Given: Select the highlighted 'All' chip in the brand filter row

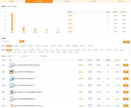Looking at the screenshot, I should [x=9, y=50].
